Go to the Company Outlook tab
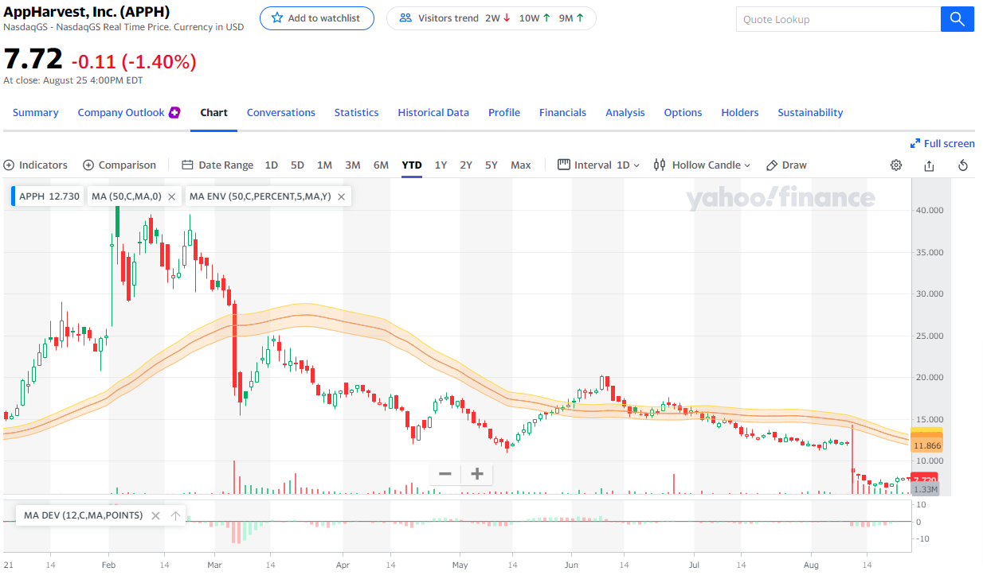 [121, 112]
